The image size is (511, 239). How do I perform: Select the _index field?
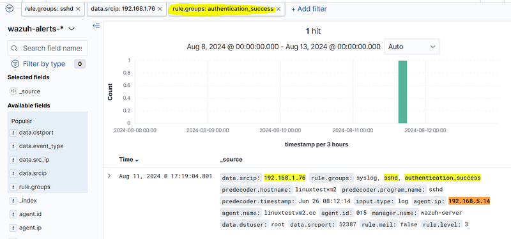click(x=27, y=201)
